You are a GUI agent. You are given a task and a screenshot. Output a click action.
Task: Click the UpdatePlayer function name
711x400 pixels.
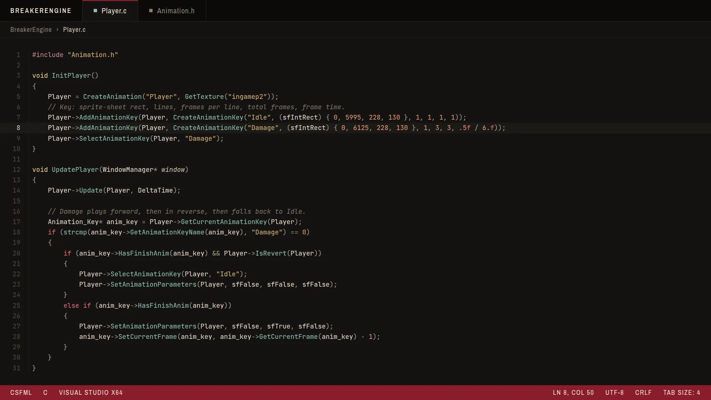(75, 170)
